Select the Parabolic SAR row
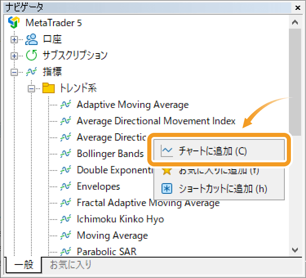 pos(106,251)
